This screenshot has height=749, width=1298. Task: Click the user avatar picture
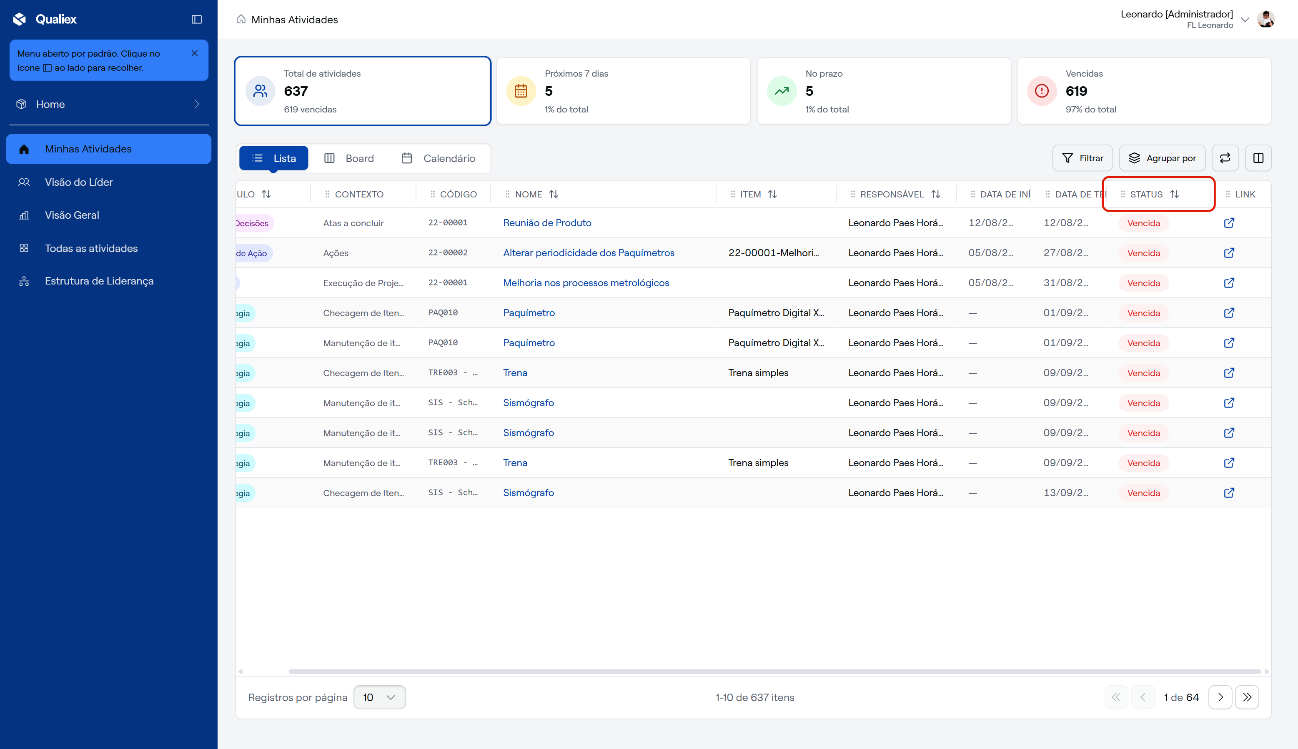[x=1265, y=19]
